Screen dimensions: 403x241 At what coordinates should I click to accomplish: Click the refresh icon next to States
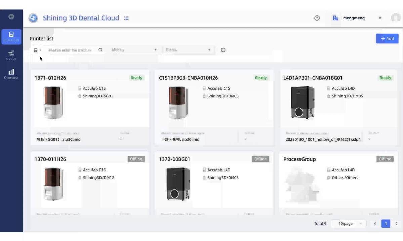tap(223, 50)
